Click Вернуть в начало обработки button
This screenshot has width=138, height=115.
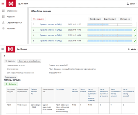click(29, 61)
